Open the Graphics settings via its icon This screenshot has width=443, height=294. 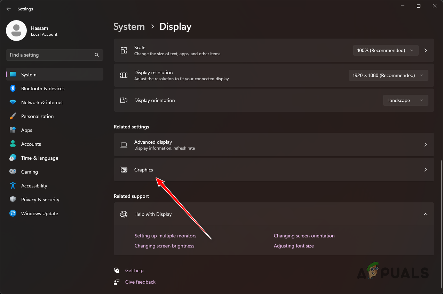pos(124,170)
